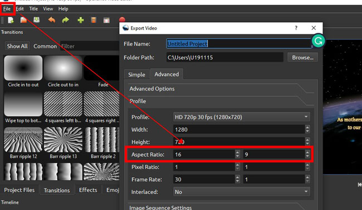This screenshot has height=210, width=362.
Task: Switch to the Advanced export tab
Action: (x=167, y=74)
